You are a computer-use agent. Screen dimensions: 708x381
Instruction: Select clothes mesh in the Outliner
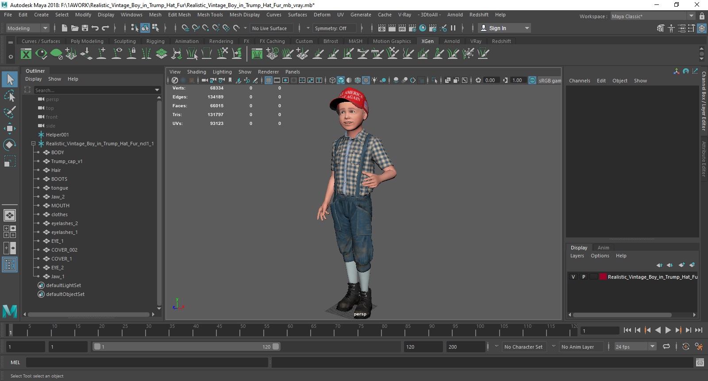(x=59, y=214)
